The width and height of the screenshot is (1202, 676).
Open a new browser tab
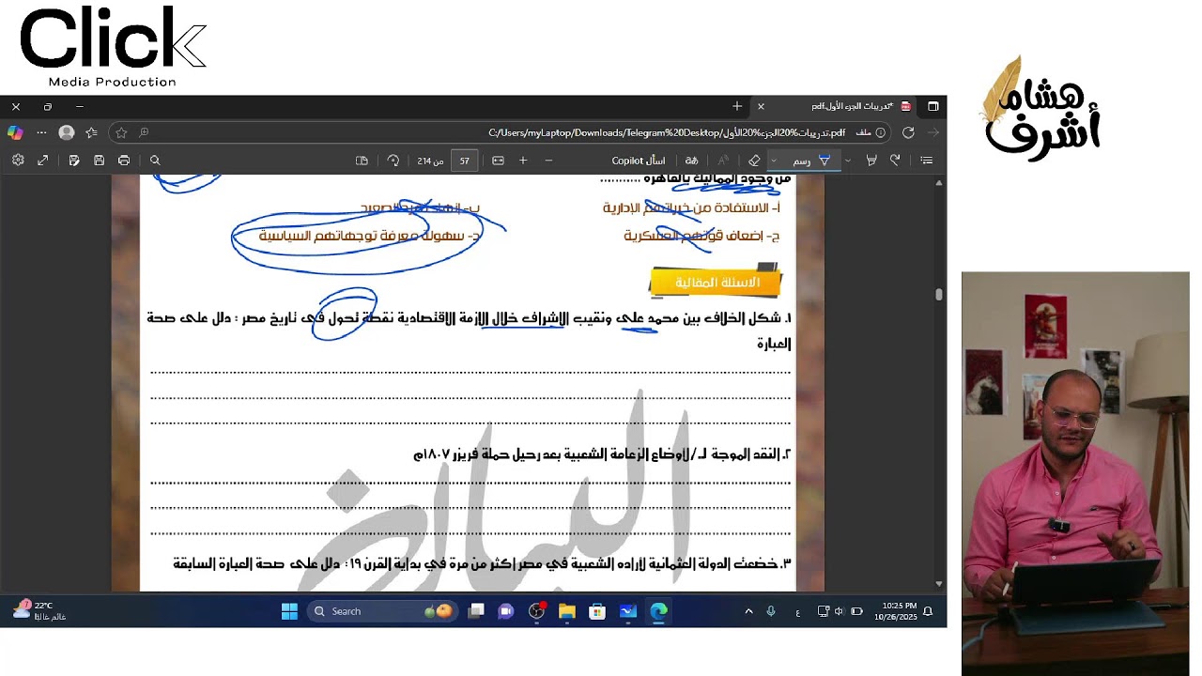click(x=737, y=107)
